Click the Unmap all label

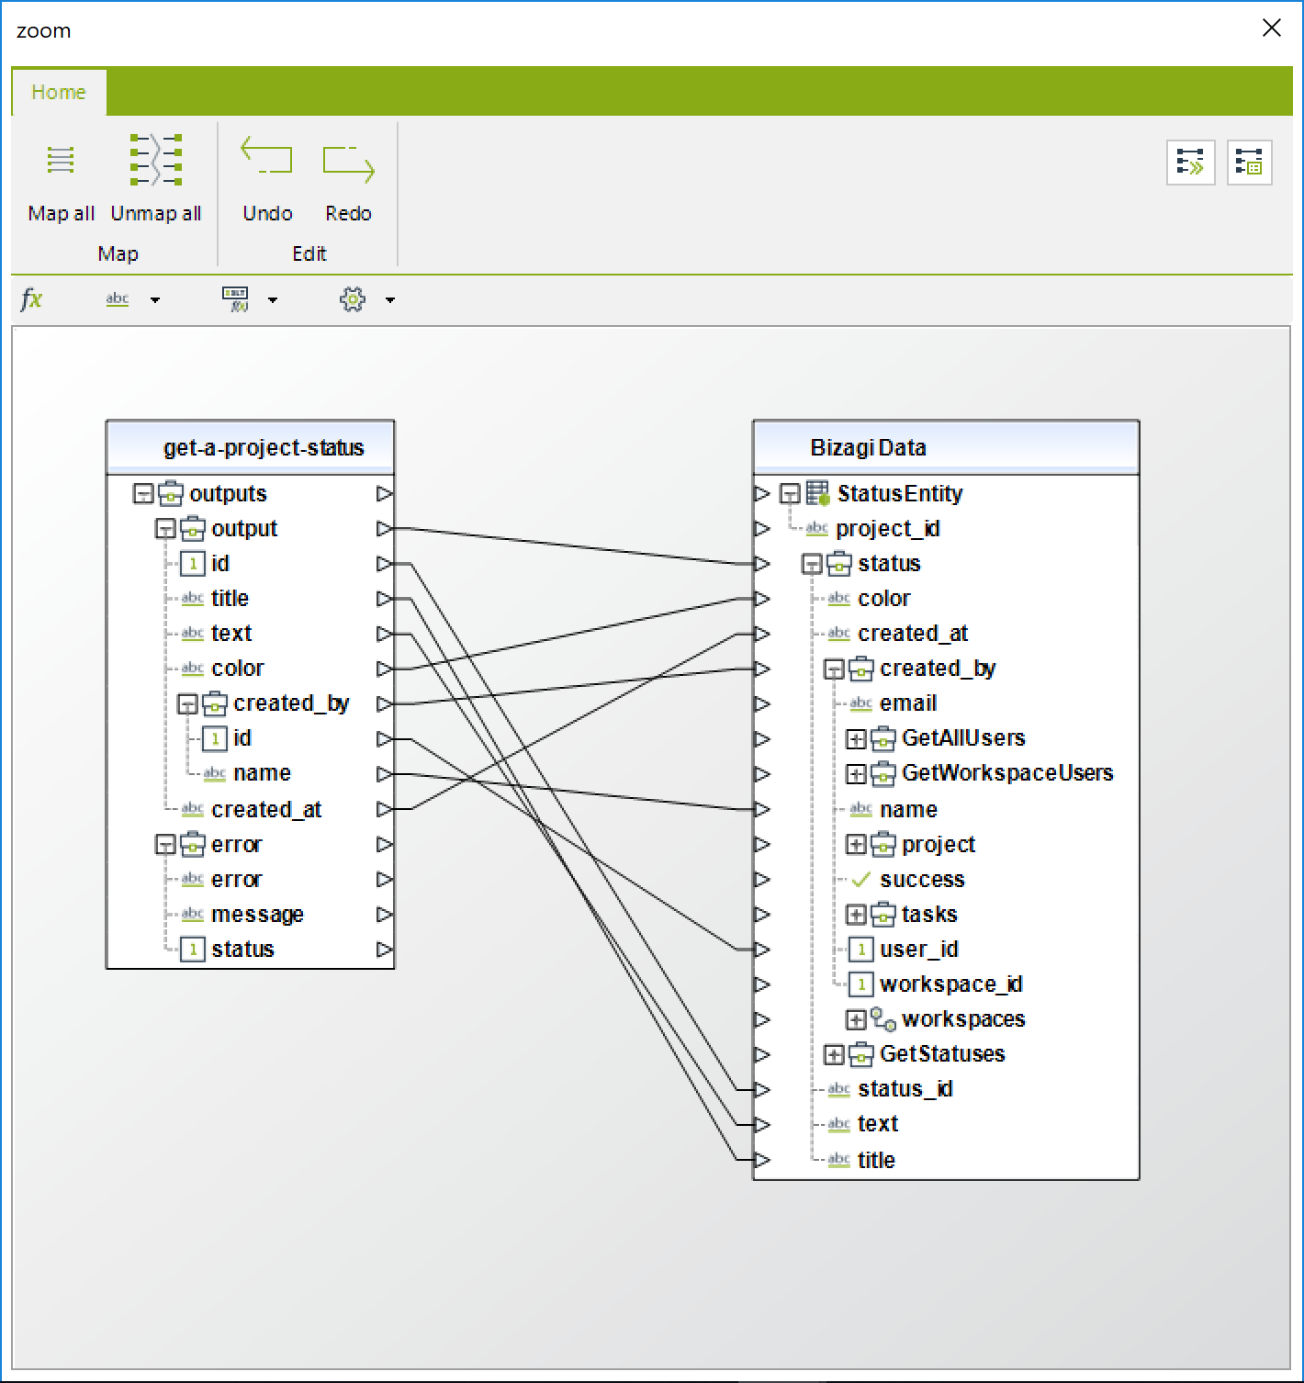[156, 213]
